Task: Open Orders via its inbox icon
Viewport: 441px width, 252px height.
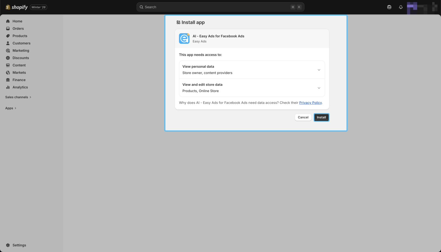Action: pyautogui.click(x=8, y=29)
